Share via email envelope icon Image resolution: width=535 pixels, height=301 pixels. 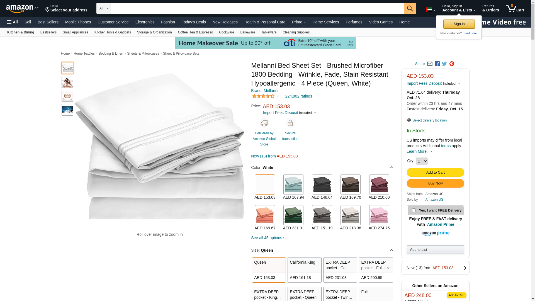pyautogui.click(x=430, y=64)
